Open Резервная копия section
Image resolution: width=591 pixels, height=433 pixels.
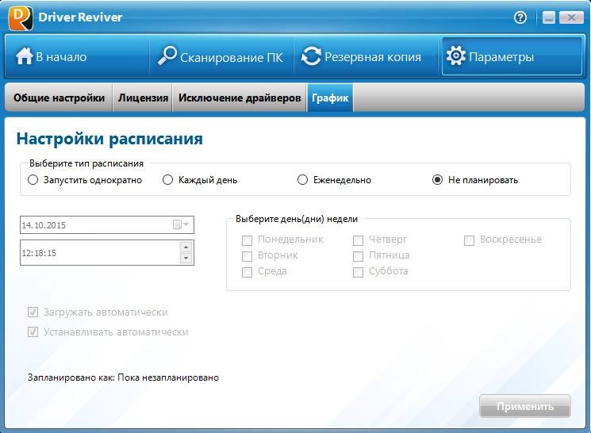pyautogui.click(x=366, y=56)
